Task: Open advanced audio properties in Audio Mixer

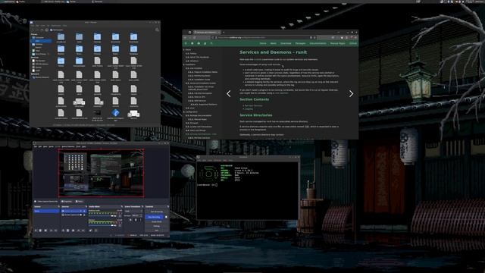Action: click(90, 231)
